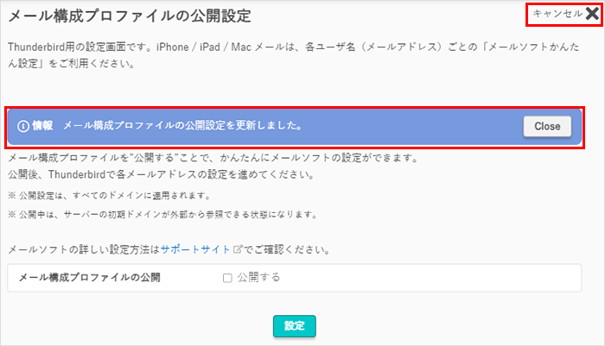Click the X icon beside キャンセル
This screenshot has width=605, height=346.
591,13
